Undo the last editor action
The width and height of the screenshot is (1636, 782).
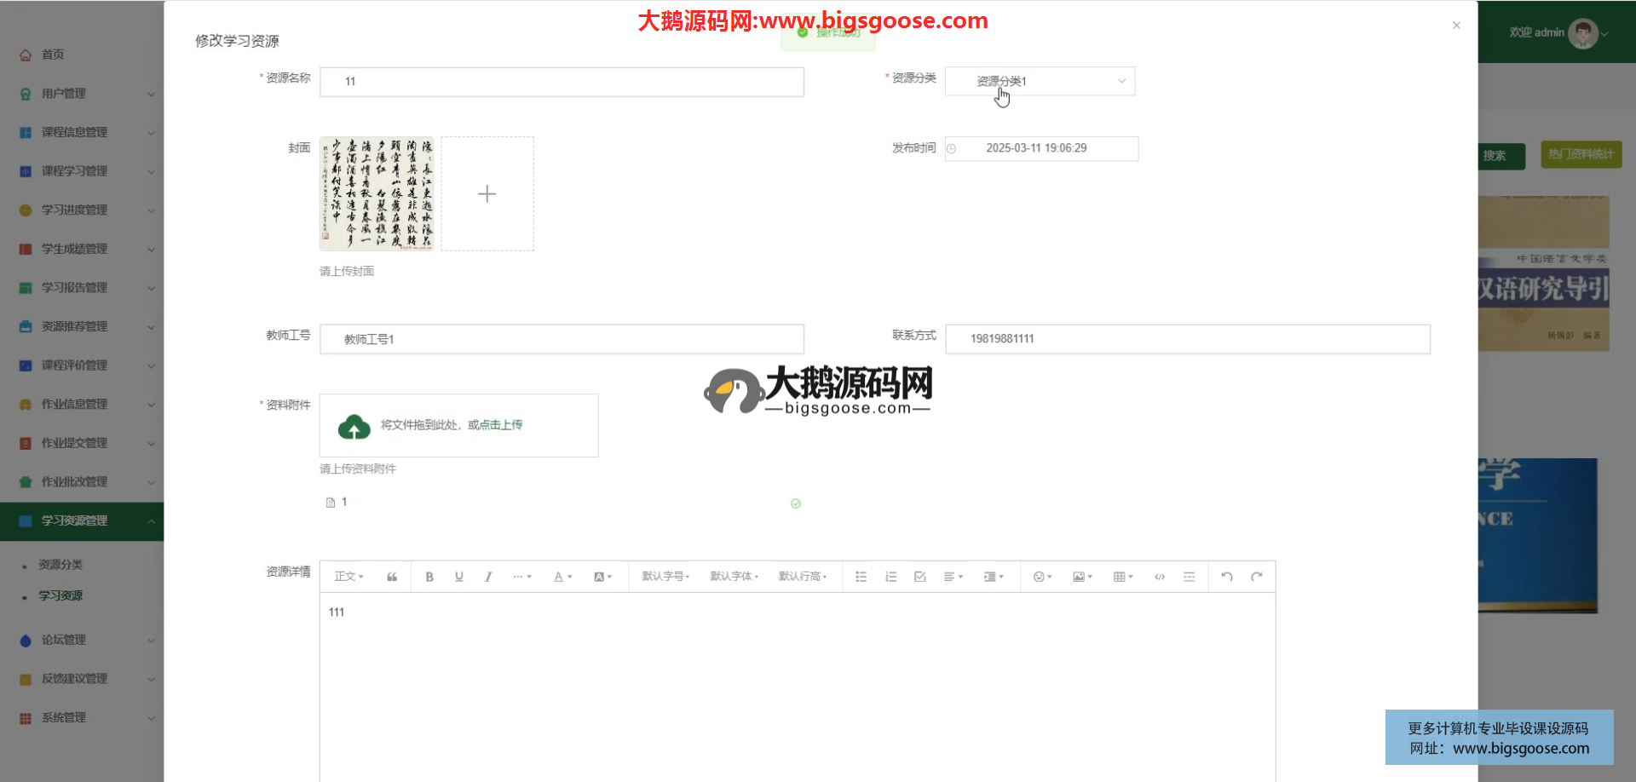1227,577
